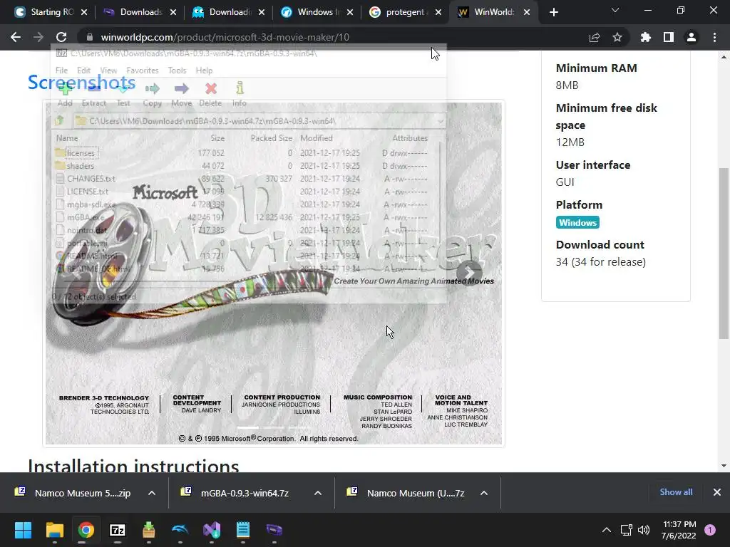The image size is (730, 547).
Task: Click the forward navigation arrow
Action: [x=38, y=37]
